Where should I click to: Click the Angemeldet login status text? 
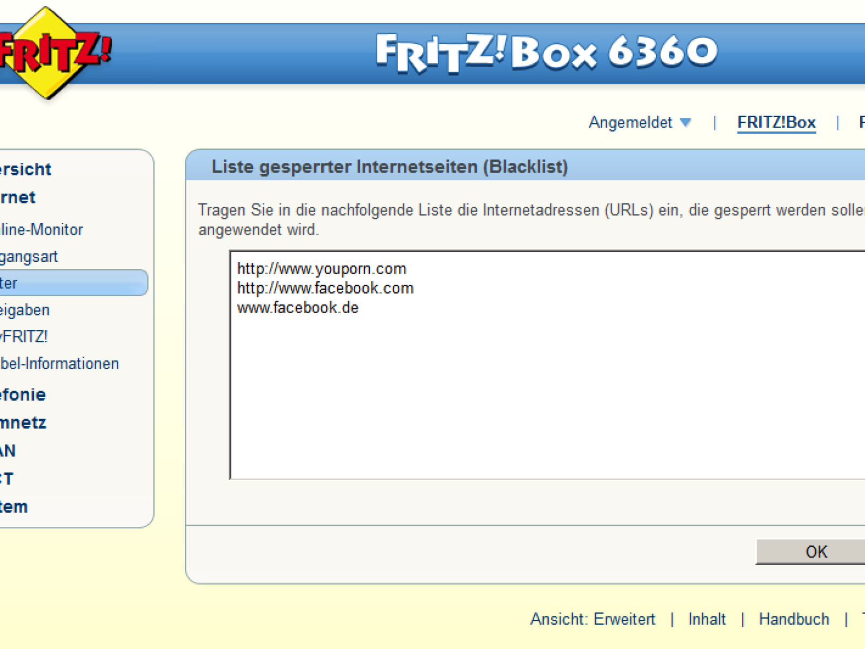[x=630, y=122]
